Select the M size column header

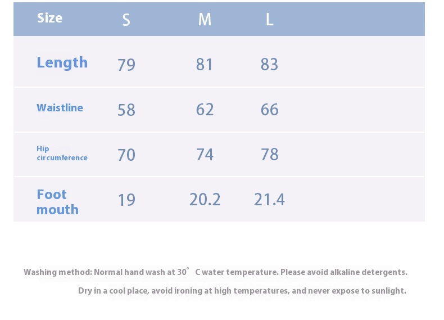(205, 20)
